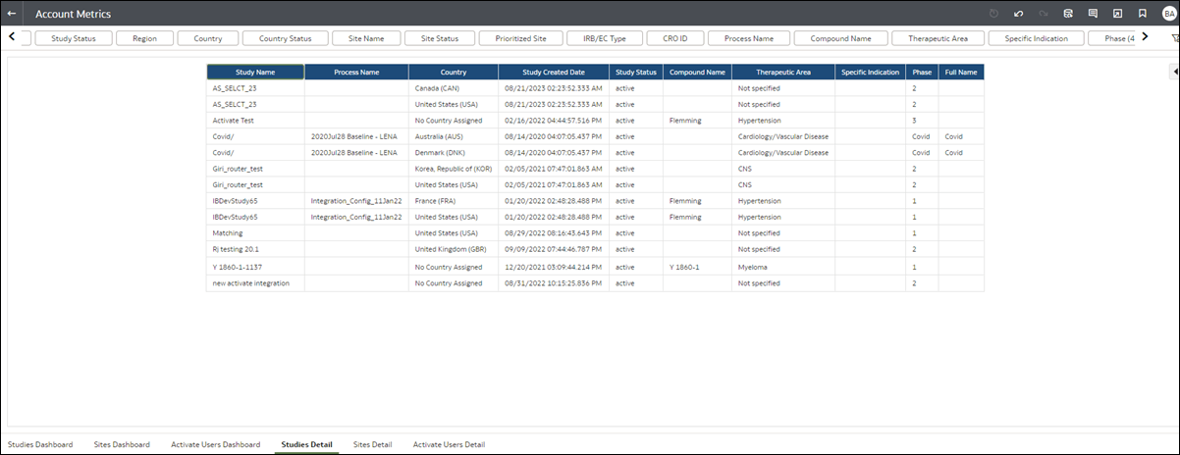Open the Compound Name filter
This screenshot has width=1180, height=455.
[841, 38]
